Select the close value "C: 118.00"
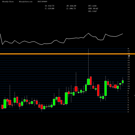This screenshot has height=135, width=135. pos(50,9)
